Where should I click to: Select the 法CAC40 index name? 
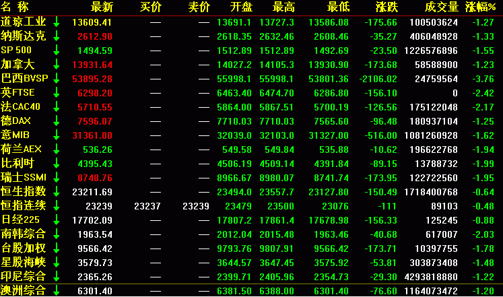20,106
